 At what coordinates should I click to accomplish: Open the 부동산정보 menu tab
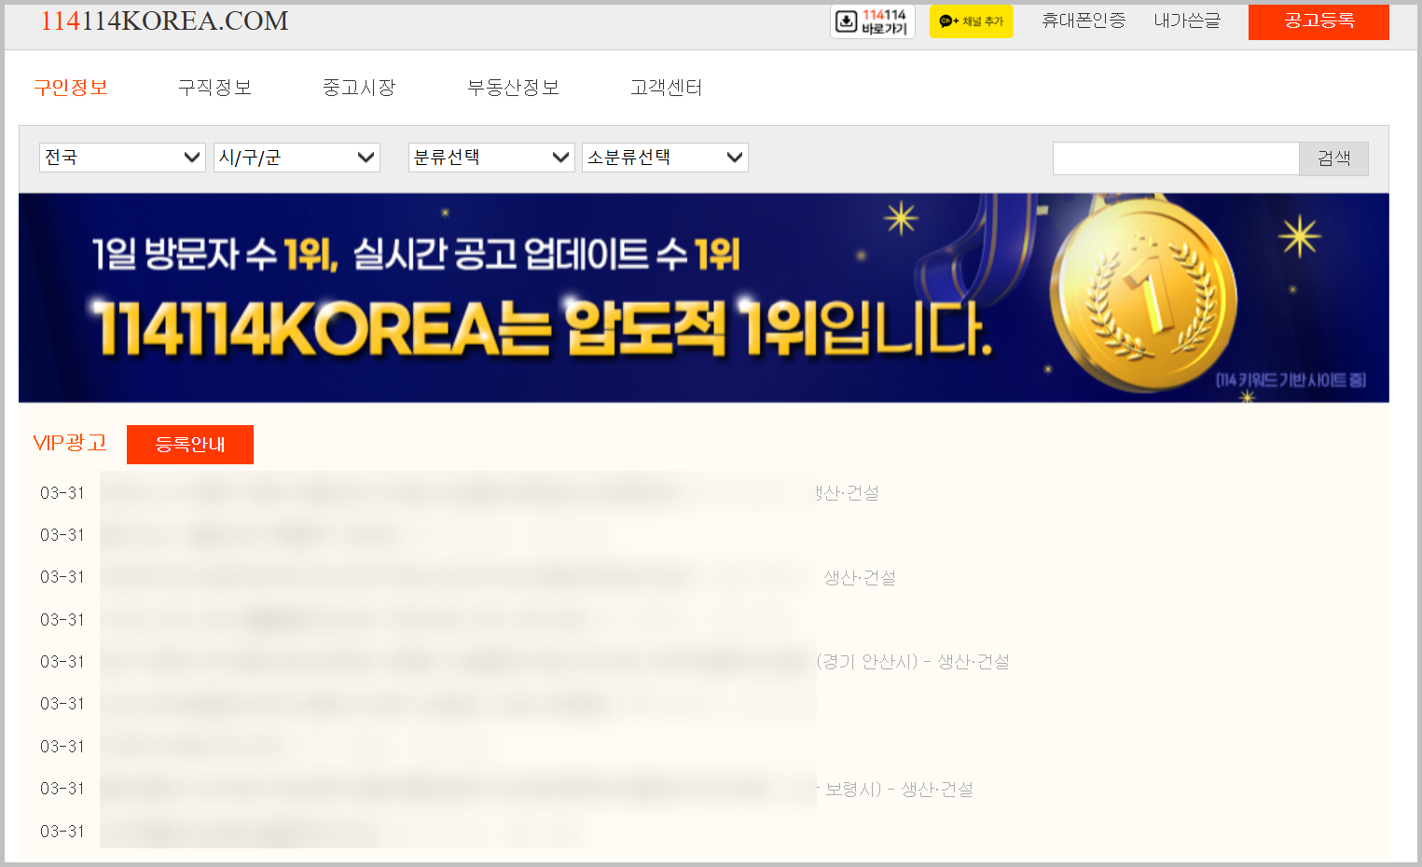514,88
